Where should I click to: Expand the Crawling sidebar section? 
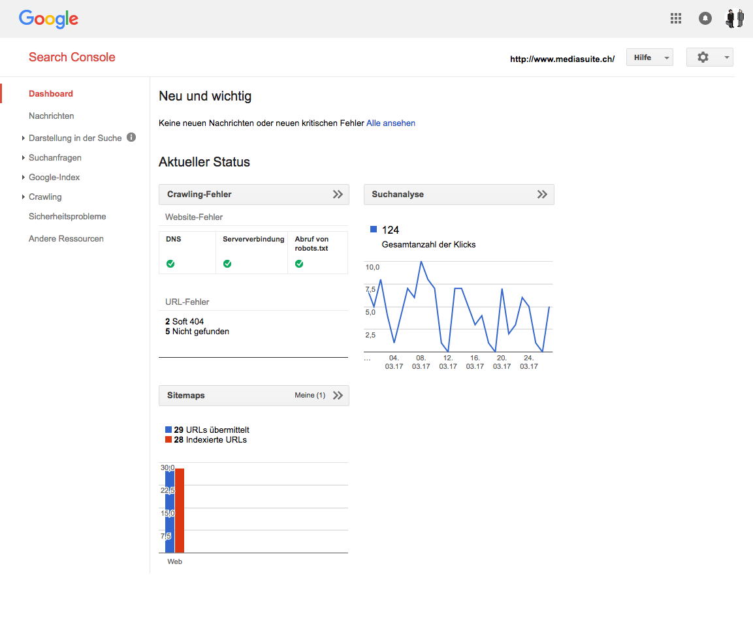(24, 197)
